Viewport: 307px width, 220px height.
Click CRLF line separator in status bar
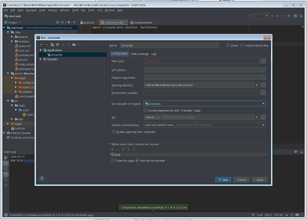[268, 215]
